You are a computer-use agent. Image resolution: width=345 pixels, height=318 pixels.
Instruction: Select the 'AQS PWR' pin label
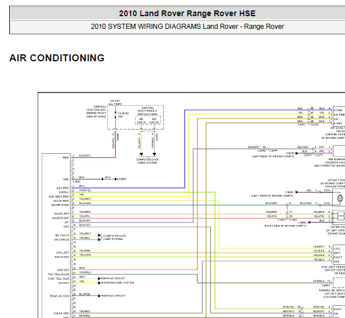click(63, 188)
